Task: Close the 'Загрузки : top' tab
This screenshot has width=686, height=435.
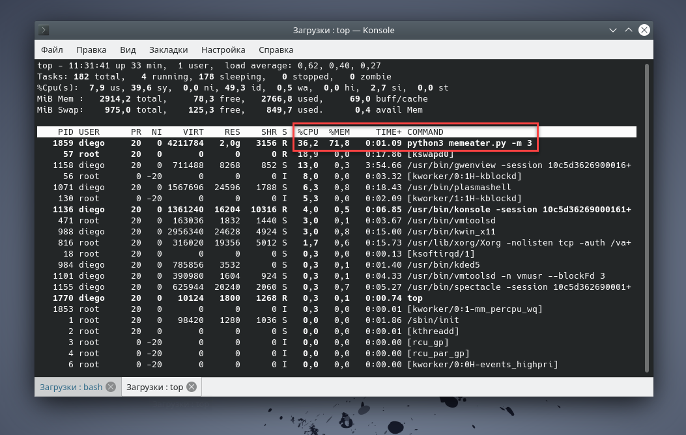Action: tap(192, 387)
